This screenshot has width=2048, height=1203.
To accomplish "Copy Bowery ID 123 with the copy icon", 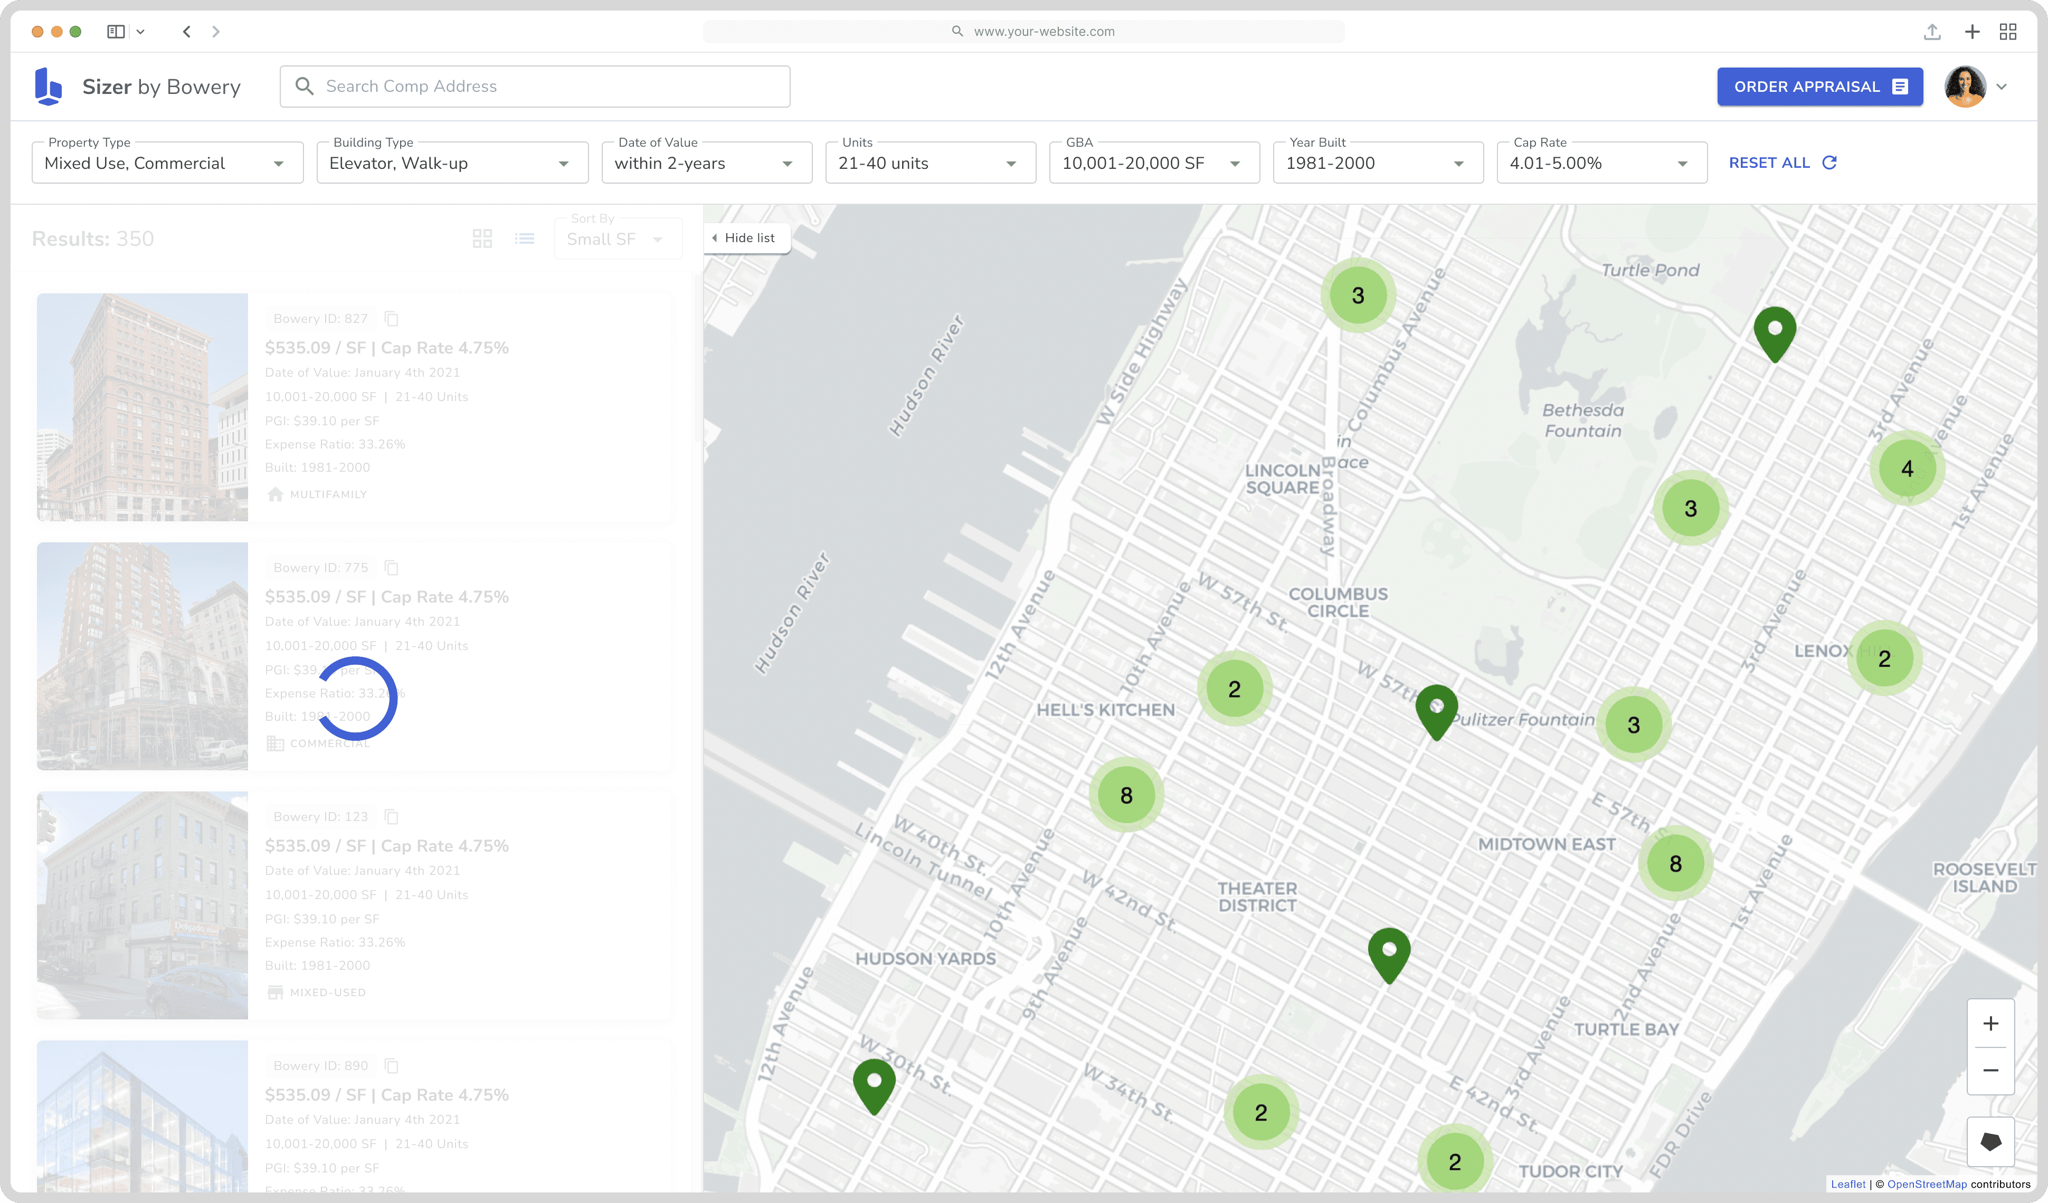I will [392, 816].
